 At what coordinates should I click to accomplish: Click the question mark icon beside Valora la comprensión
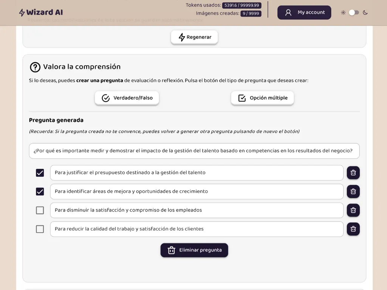[35, 67]
